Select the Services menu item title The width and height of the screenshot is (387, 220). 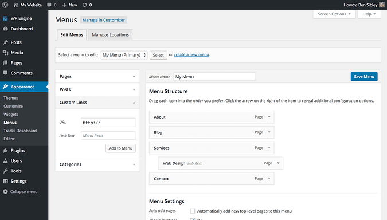point(162,148)
